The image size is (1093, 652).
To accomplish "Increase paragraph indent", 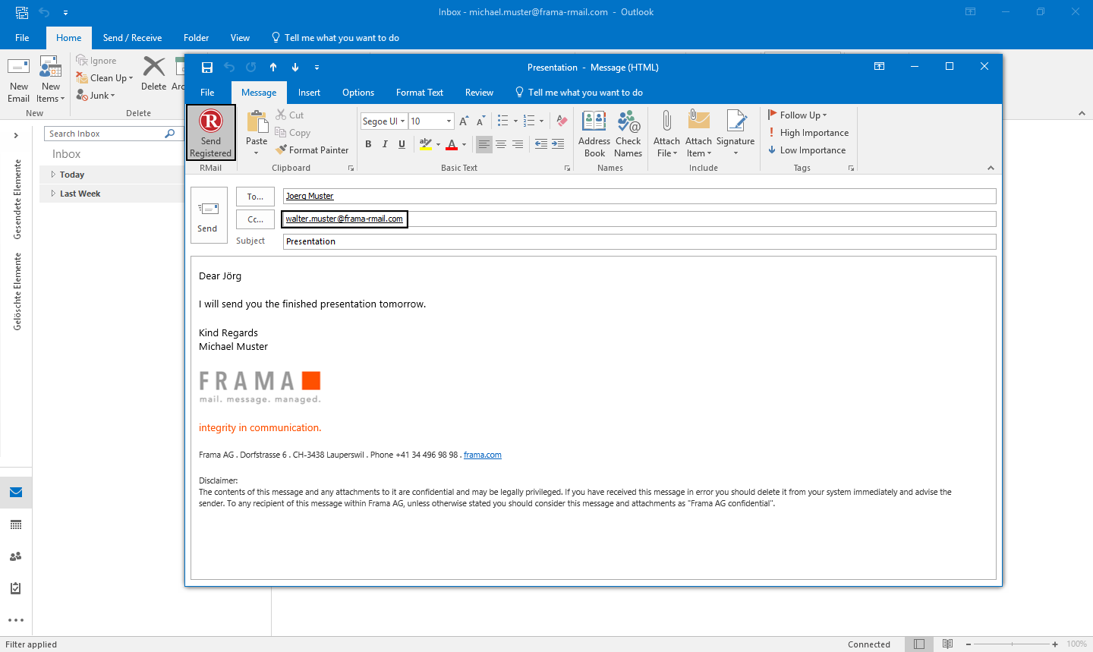I will click(x=558, y=144).
